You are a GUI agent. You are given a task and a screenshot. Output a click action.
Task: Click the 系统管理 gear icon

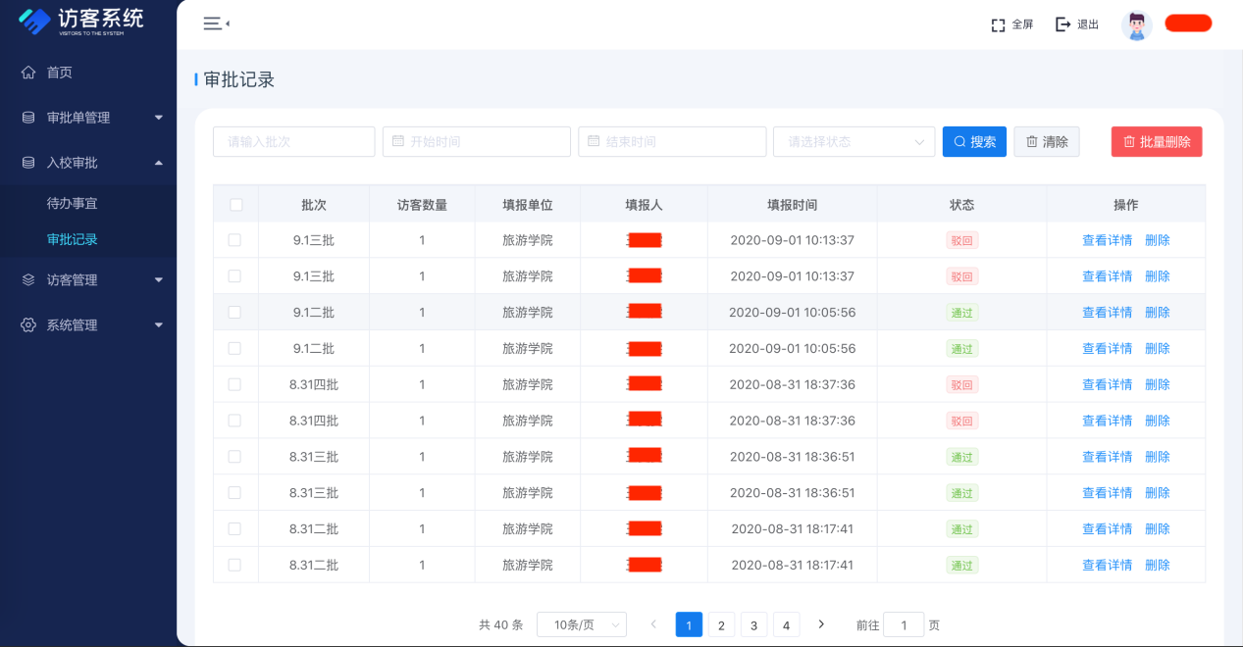(x=28, y=324)
